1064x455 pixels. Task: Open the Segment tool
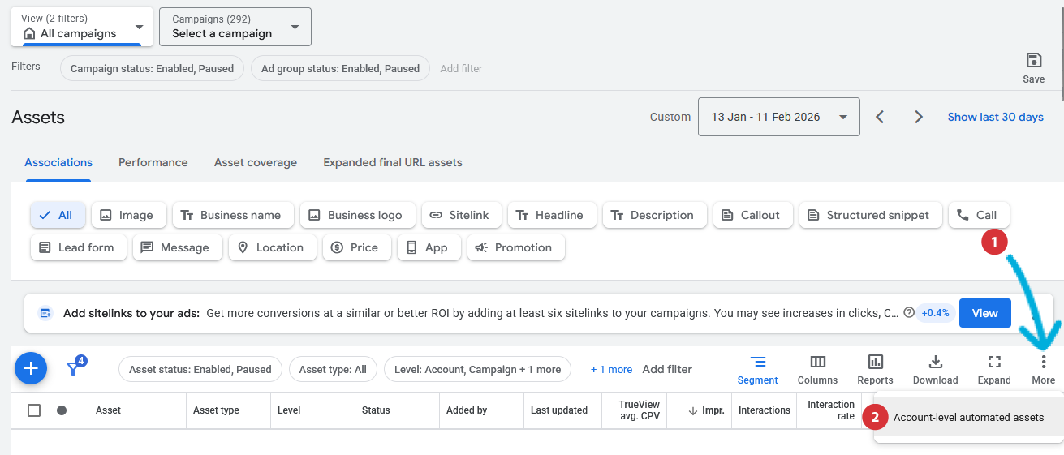[x=757, y=369]
